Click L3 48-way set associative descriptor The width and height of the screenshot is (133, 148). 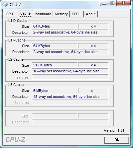[70, 97]
